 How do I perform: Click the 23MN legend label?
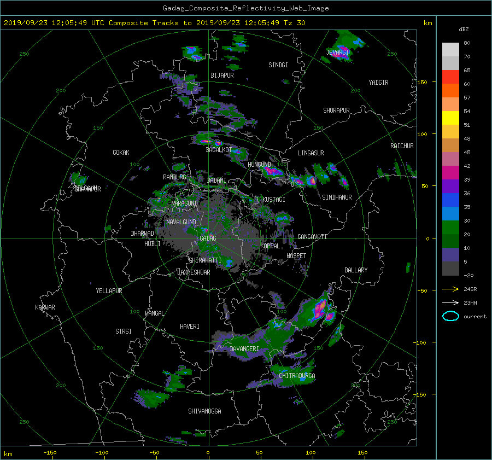[470, 302]
